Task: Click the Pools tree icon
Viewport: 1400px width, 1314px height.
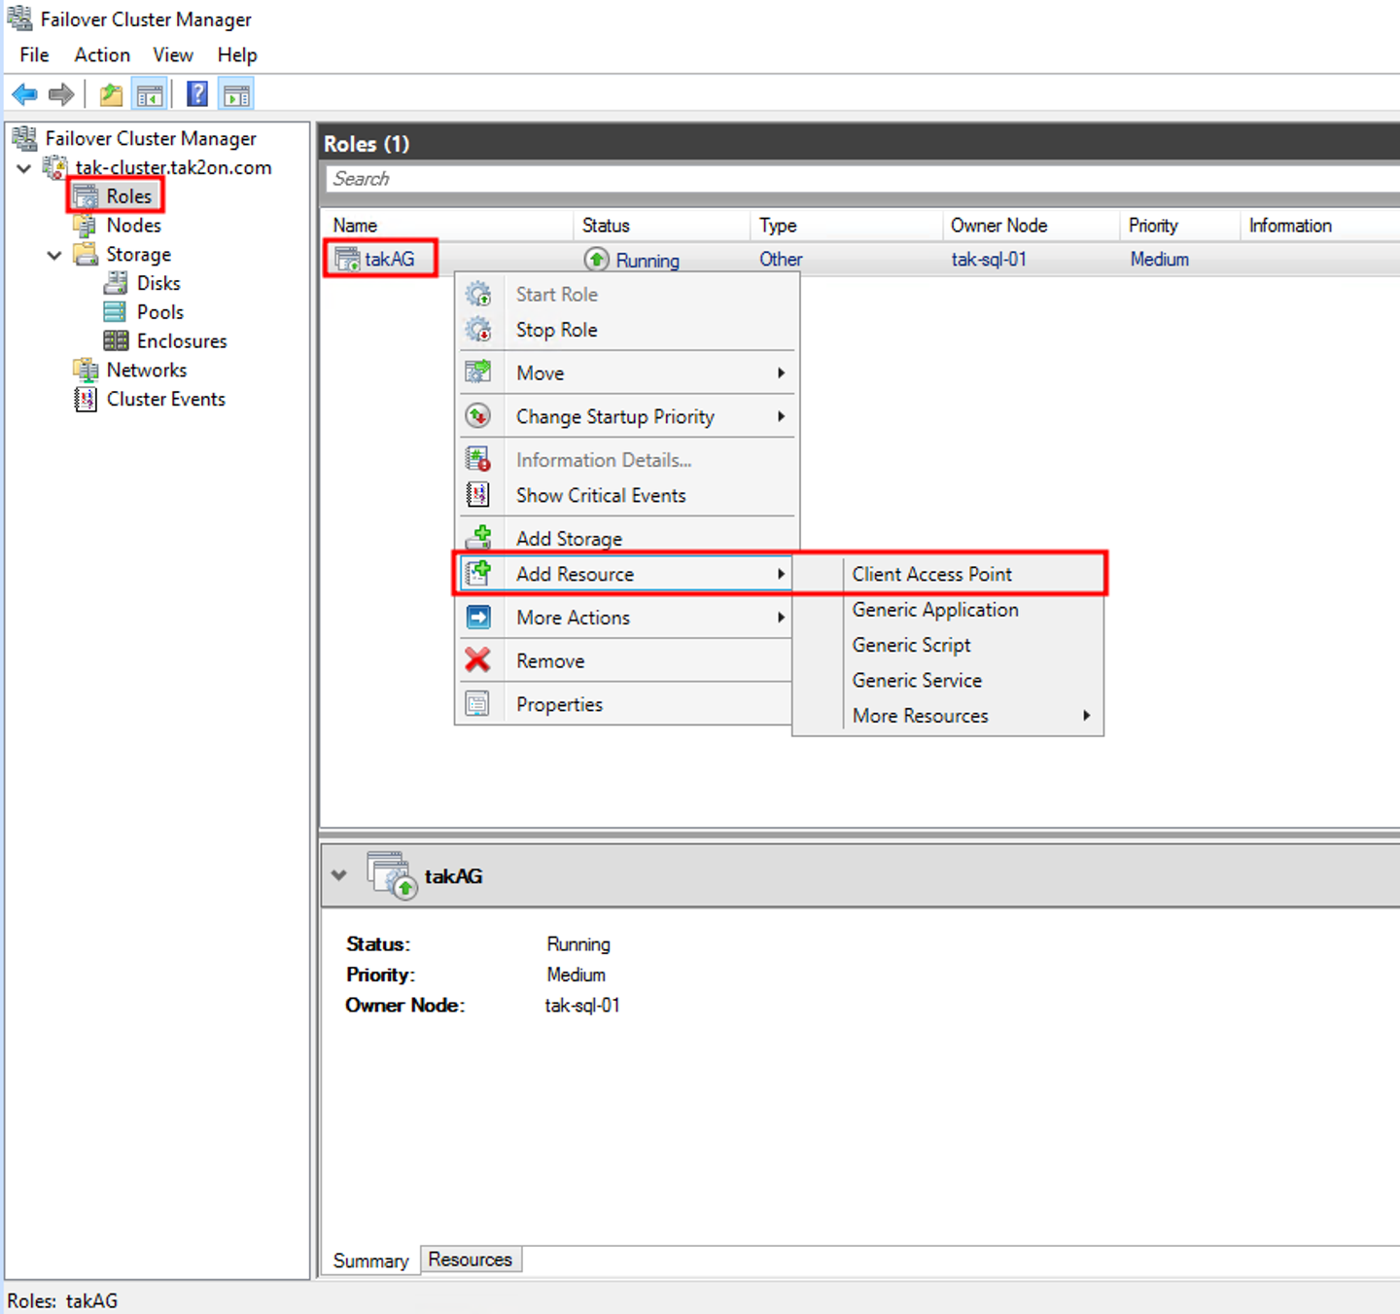Action: pos(115,312)
